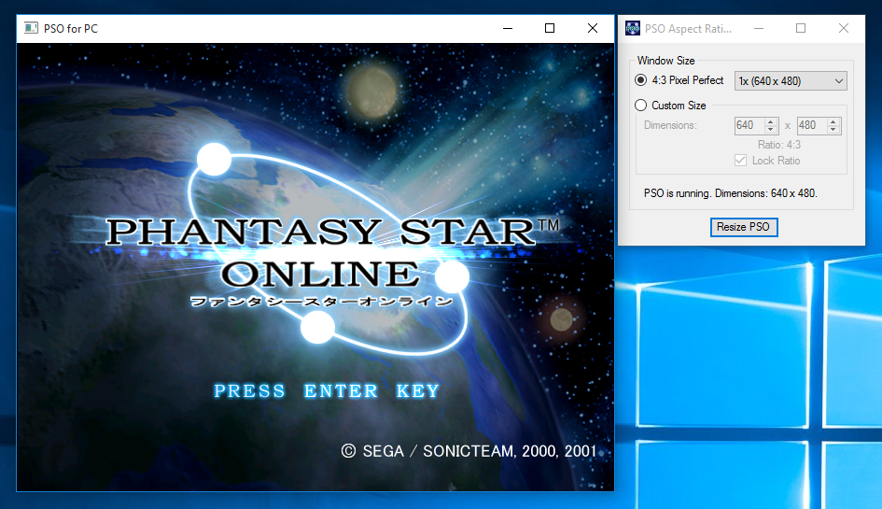Close the PSO for PC window
882x509 pixels.
point(593,28)
